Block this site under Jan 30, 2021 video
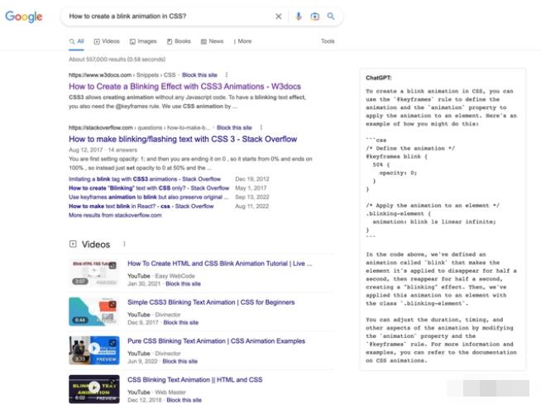The height and width of the screenshot is (404, 541). (183, 284)
